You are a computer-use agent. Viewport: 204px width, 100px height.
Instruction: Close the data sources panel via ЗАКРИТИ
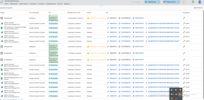coord(198,8)
